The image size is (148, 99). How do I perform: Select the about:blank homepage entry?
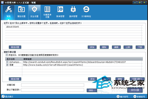coord(73,27)
